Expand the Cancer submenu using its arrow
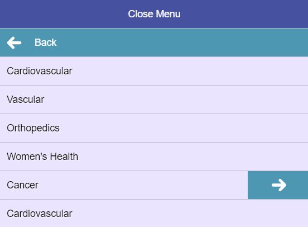308x227 pixels. 278,185
